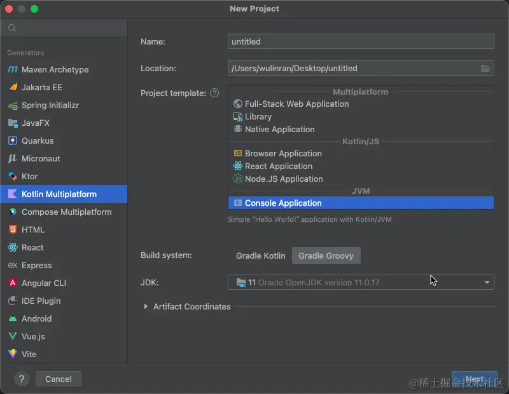Switch build system to Gradle Kotlin
This screenshot has width=509, height=394.
point(261,255)
